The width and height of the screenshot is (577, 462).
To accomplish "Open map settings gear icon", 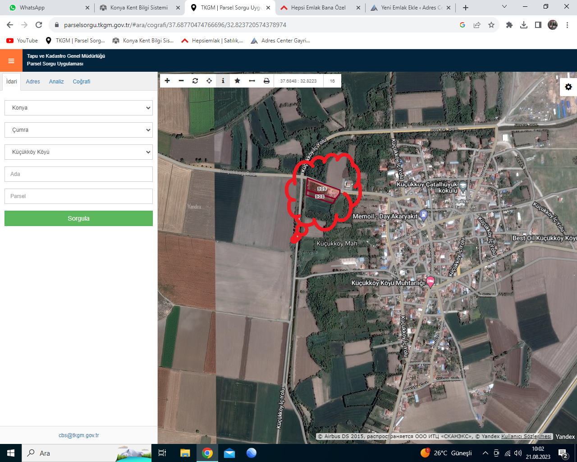I will point(568,87).
